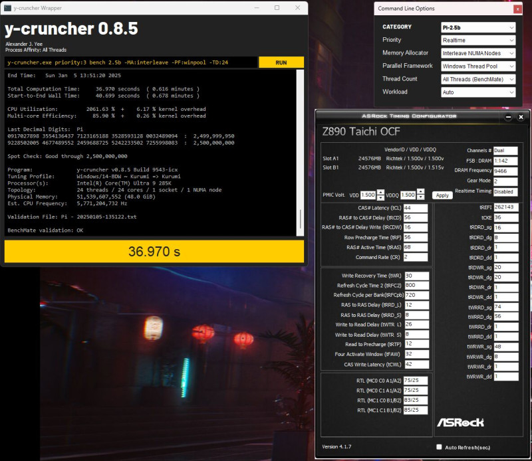Open the Workload dropdown set to Auto
The image size is (532, 461).
pyautogui.click(x=478, y=92)
